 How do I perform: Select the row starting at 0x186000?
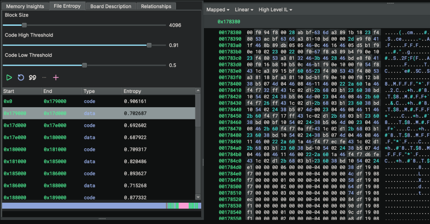(99, 186)
